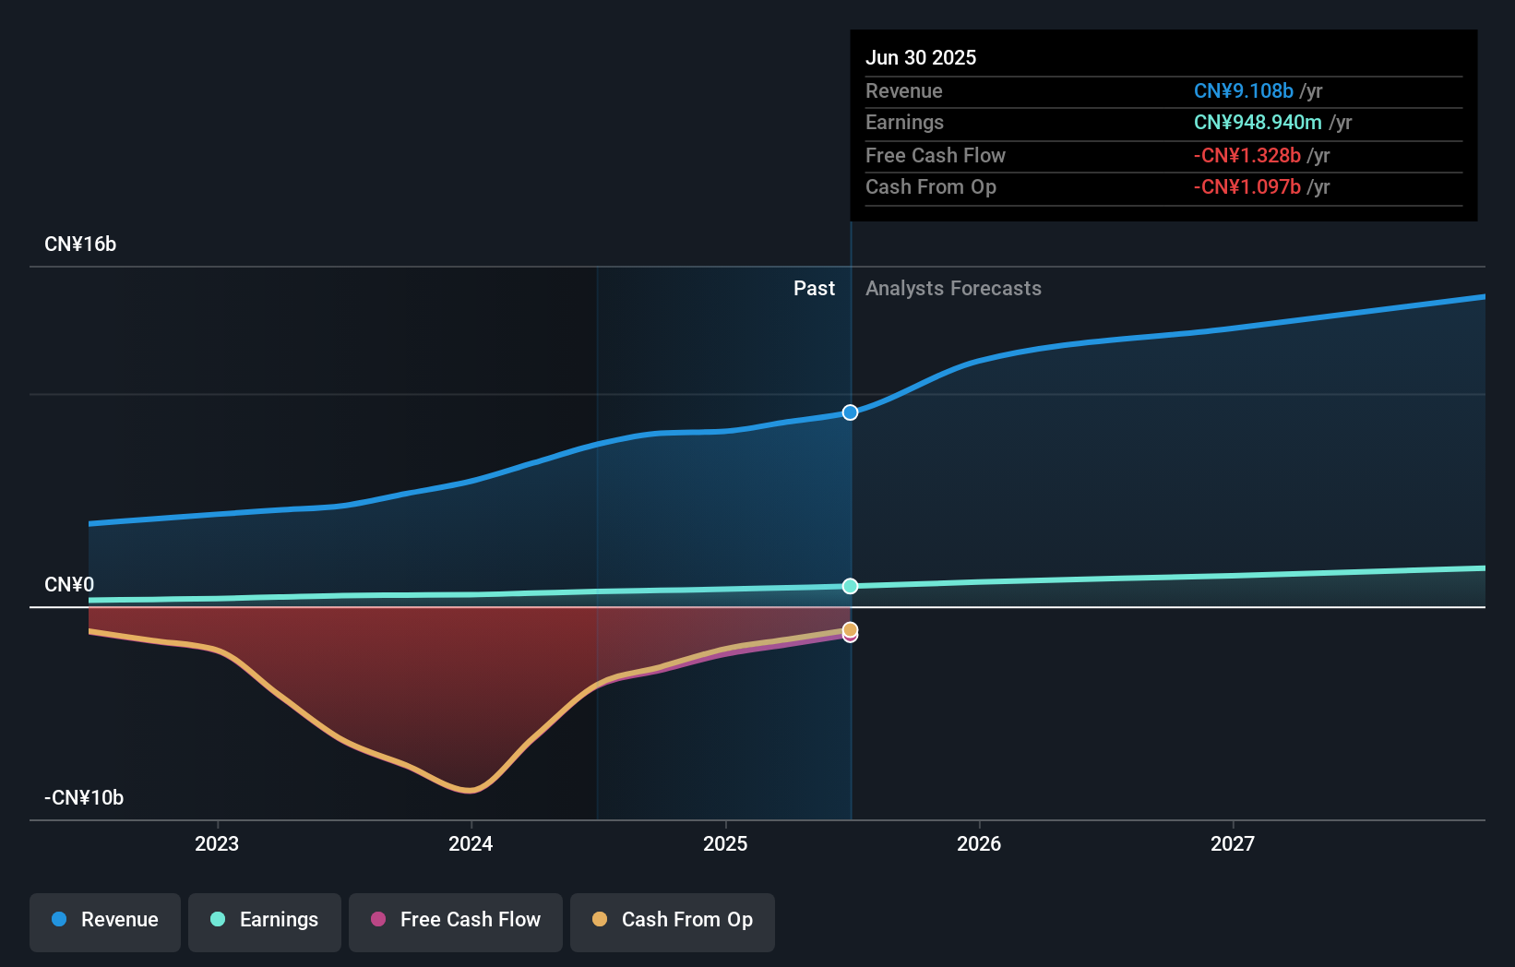Toggle visibility of the Revenue series
This screenshot has width=1515, height=967.
click(104, 921)
